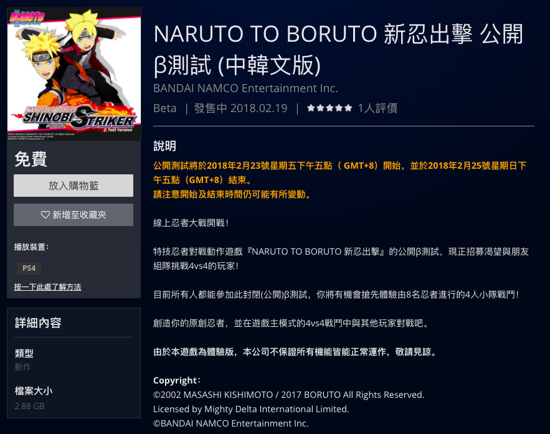Click the 放入購物籃 add-to-cart button
This screenshot has width=550, height=434.
tap(73, 186)
